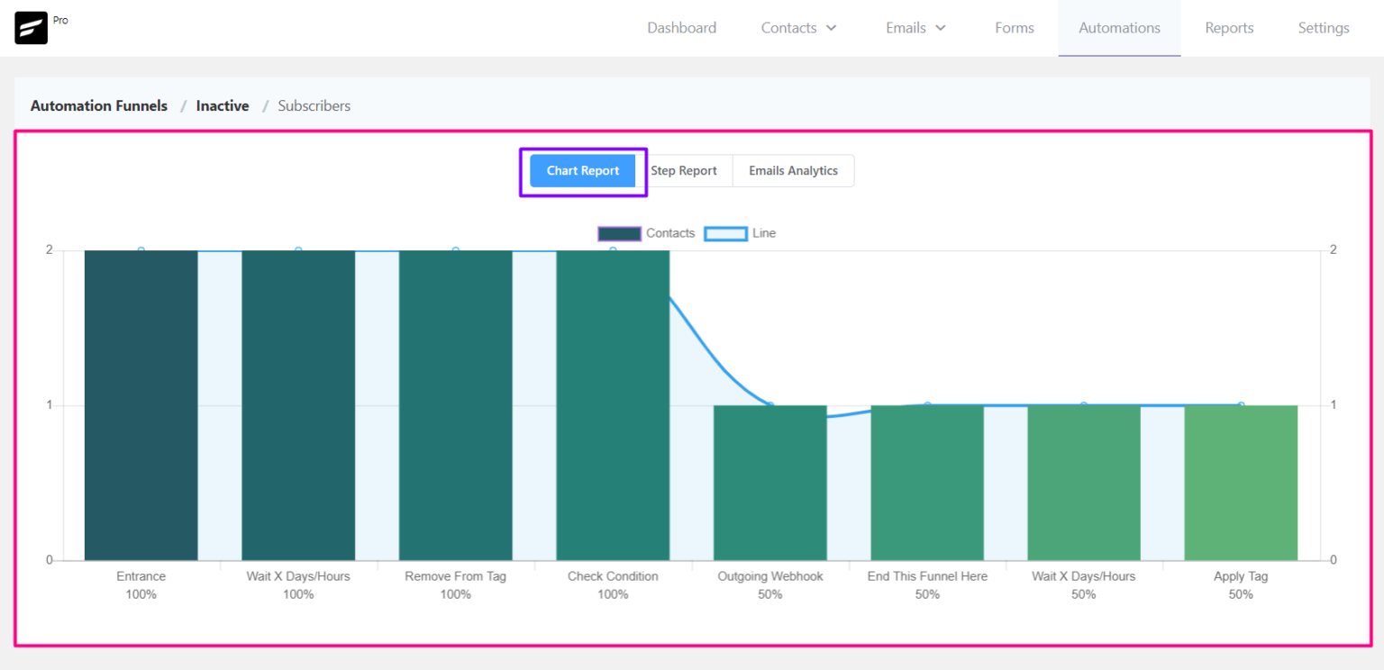Expand the Contacts dropdown menu
Viewport: 1384px width, 670px height.
(x=798, y=28)
